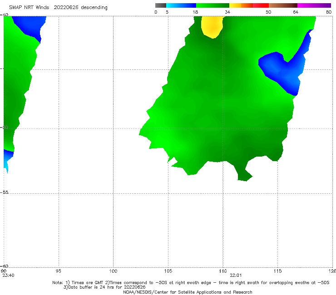The height and width of the screenshot is (295, 336).
Task: Click the yellow high-wind patch on the map
Action: [212, 27]
